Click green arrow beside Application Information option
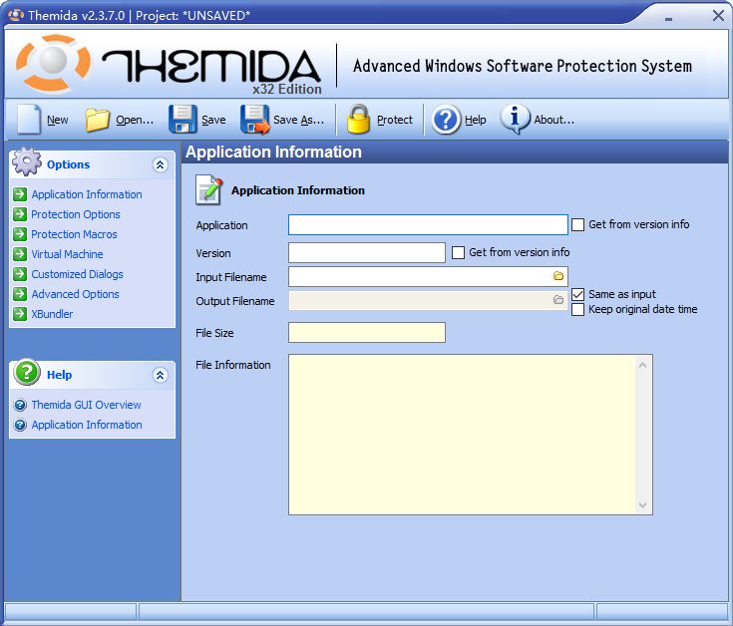 [x=20, y=193]
